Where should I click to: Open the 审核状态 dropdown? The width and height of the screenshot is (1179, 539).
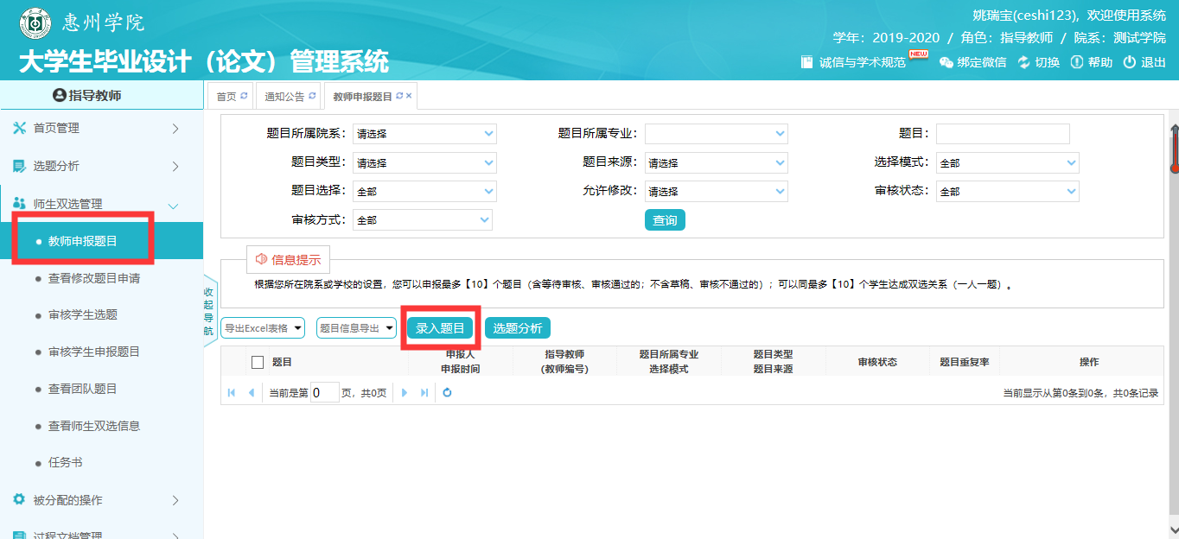[1008, 192]
